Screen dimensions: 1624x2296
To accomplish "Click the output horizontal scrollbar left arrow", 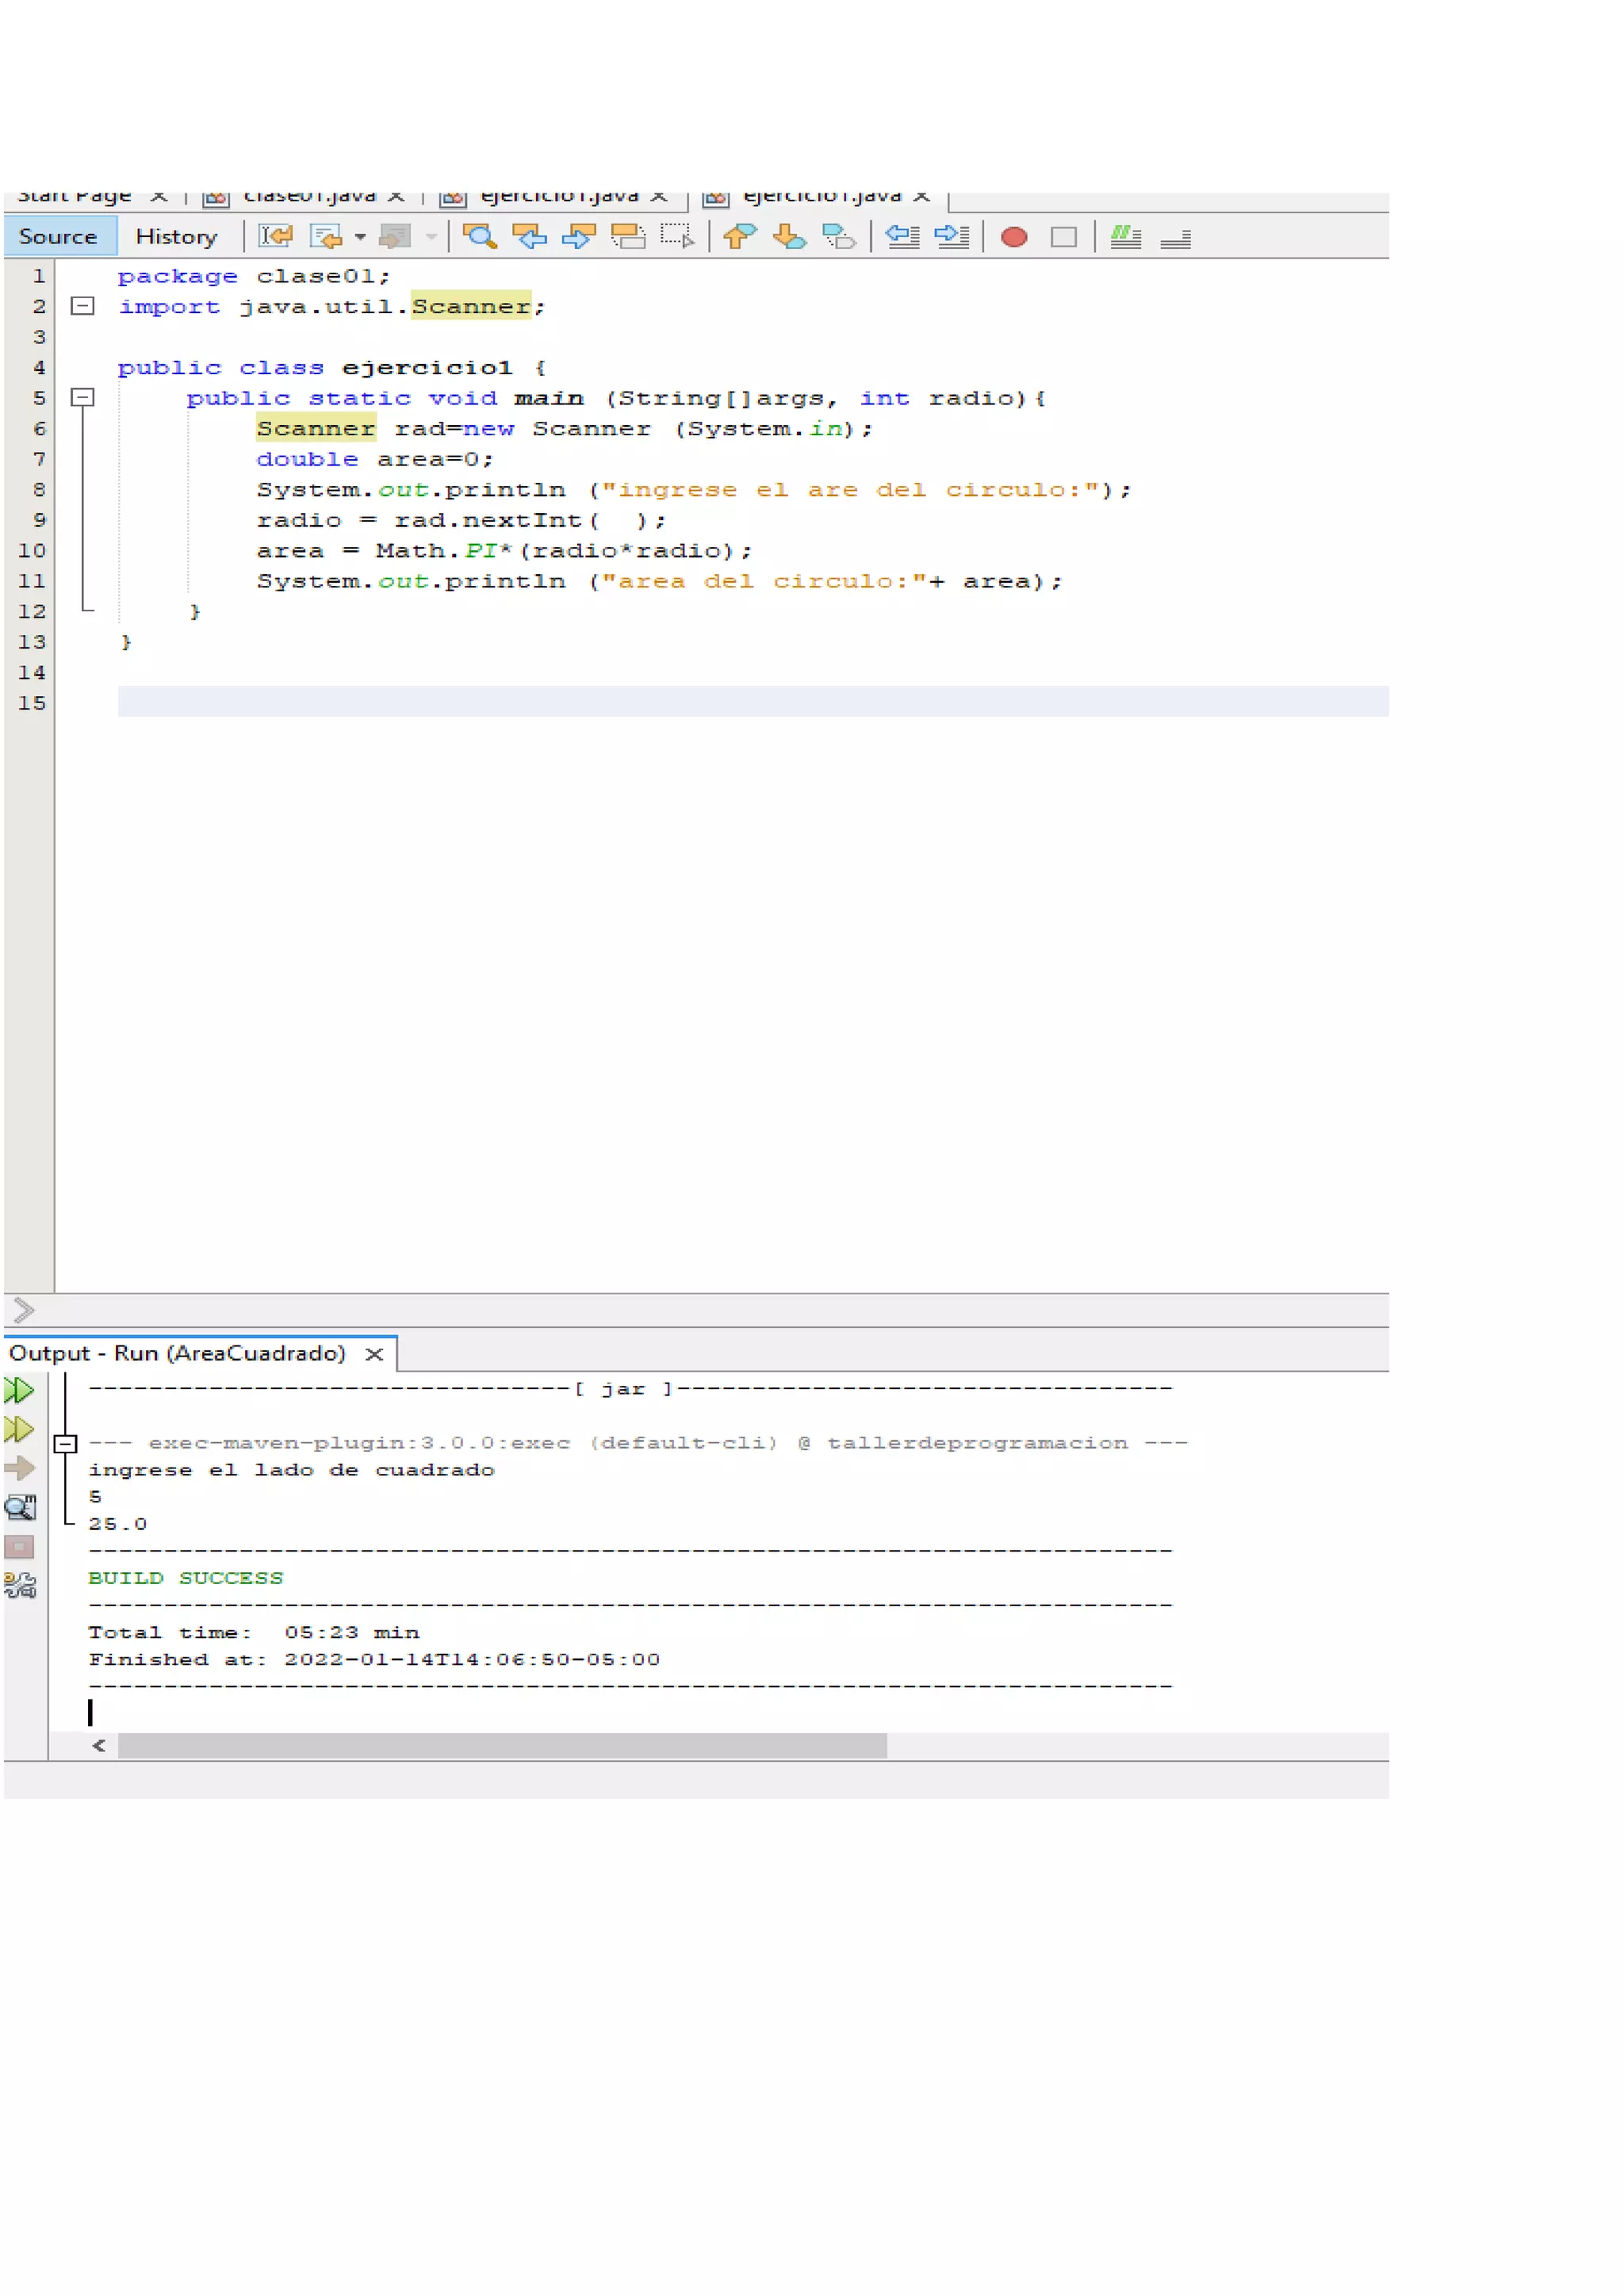I will [99, 1745].
